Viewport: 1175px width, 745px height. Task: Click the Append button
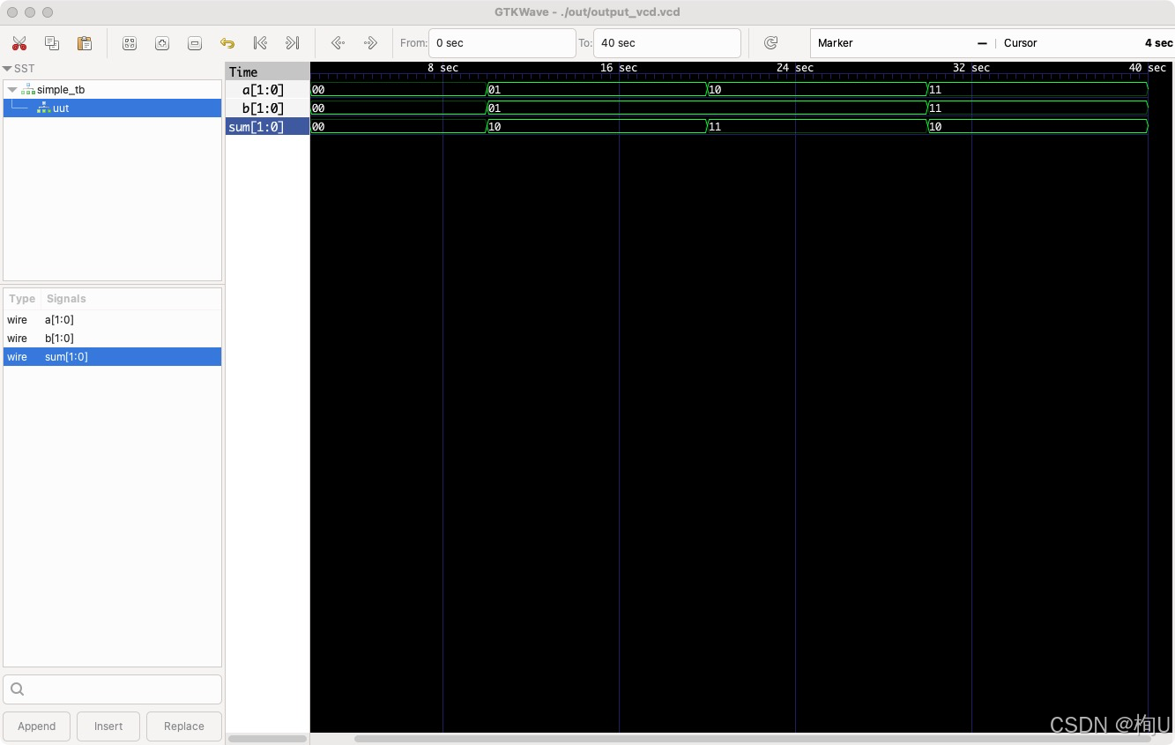tap(36, 726)
